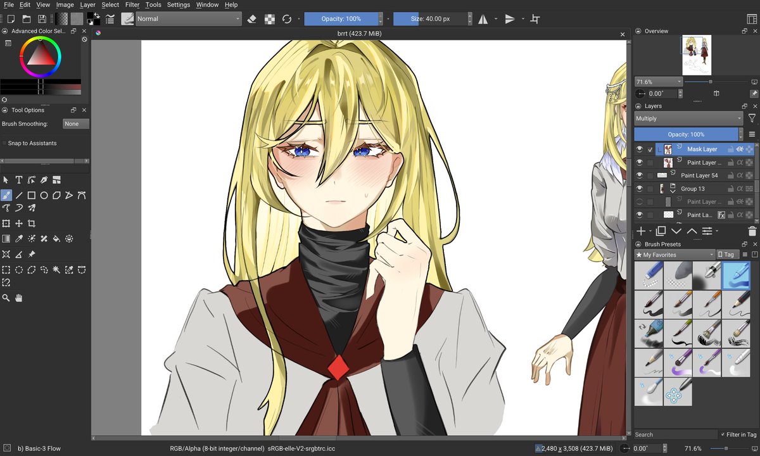Select the Line tool
The height and width of the screenshot is (456, 760).
pyautogui.click(x=19, y=195)
